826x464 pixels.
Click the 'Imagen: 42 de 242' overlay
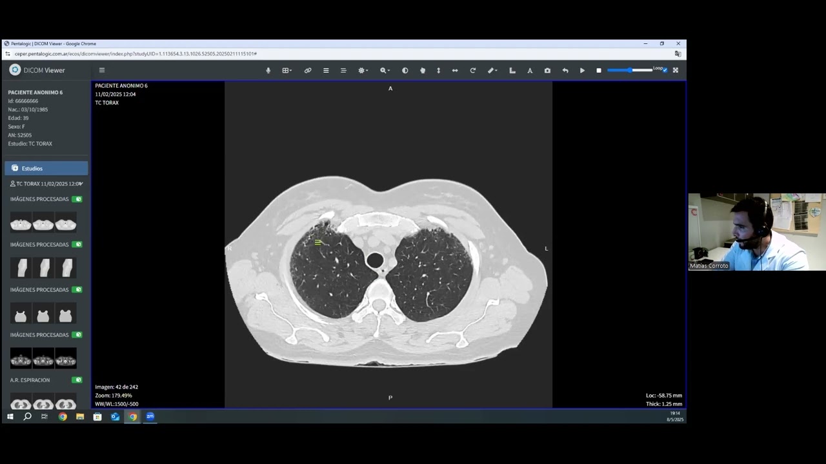(x=116, y=387)
